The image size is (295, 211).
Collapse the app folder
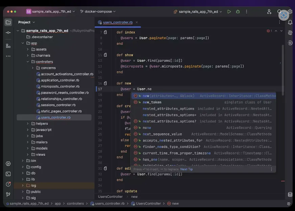tap(23, 43)
